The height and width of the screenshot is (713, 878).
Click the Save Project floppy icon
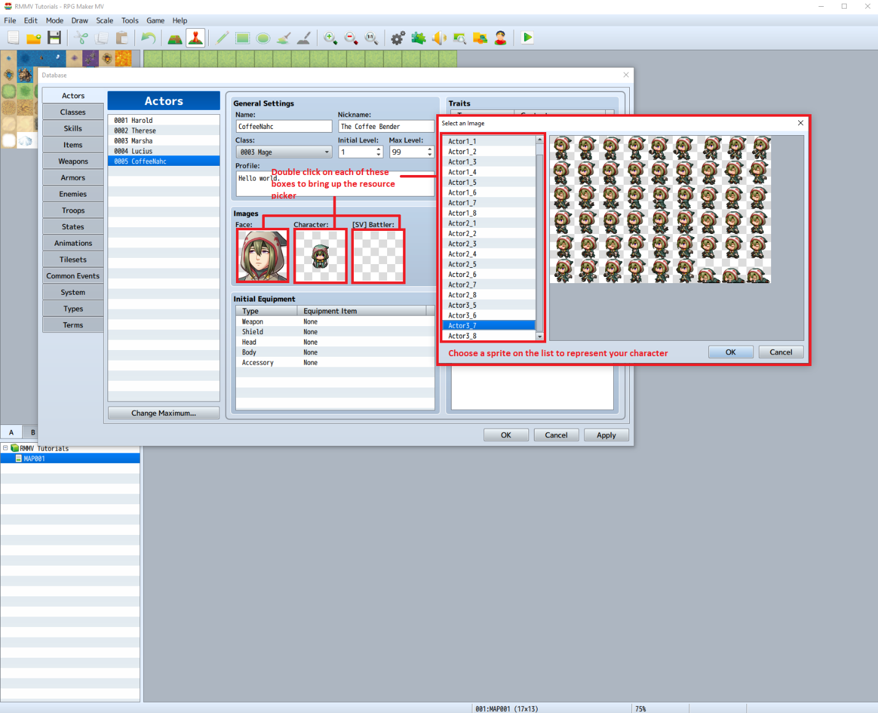[x=54, y=38]
